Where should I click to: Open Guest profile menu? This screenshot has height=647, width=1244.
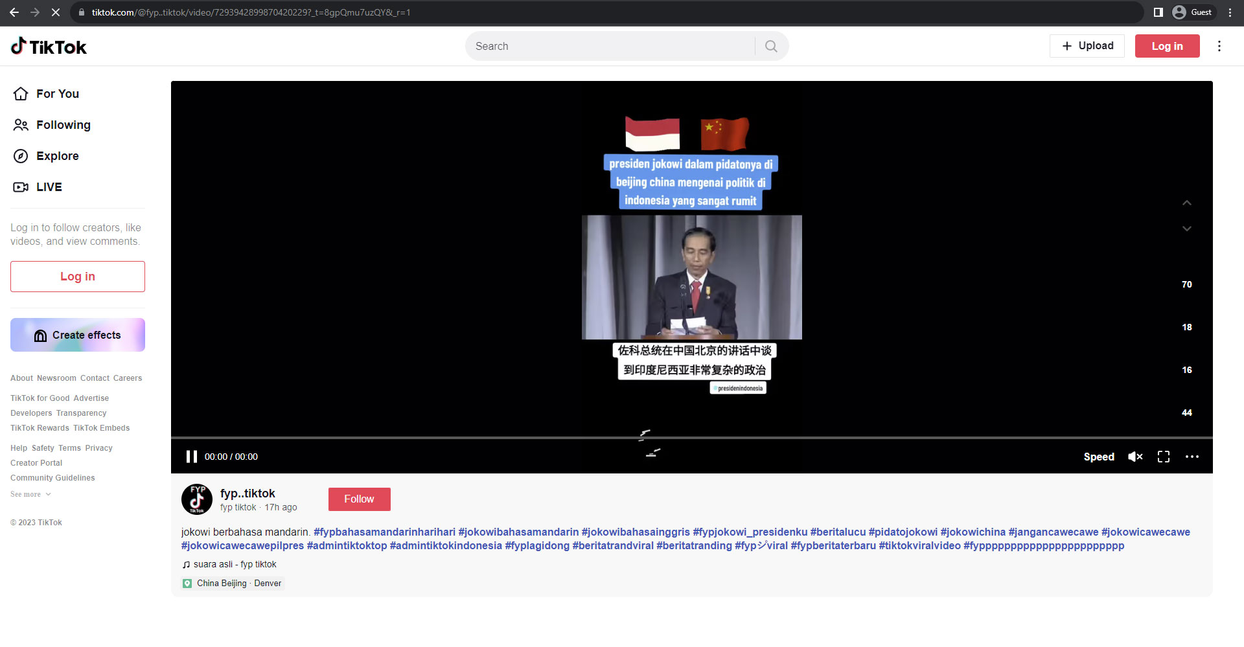click(x=1193, y=12)
